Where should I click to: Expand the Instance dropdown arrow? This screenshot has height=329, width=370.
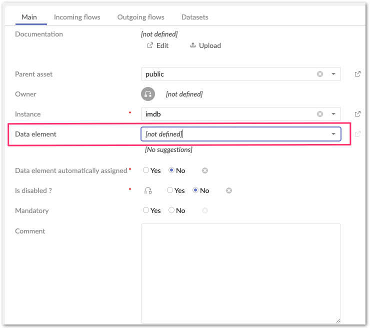[x=333, y=114]
